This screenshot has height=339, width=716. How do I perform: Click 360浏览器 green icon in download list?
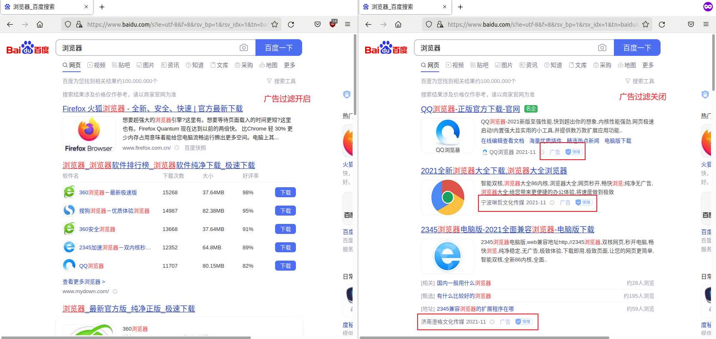pyautogui.click(x=69, y=192)
